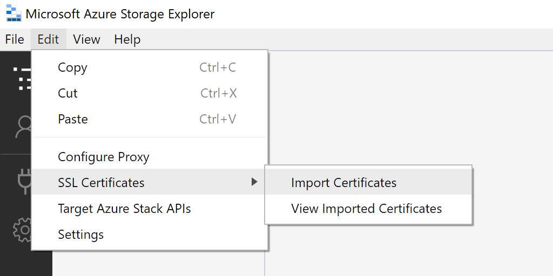Click the Azure Storage Explorer app icon
This screenshot has width=553, height=276.
point(14,13)
